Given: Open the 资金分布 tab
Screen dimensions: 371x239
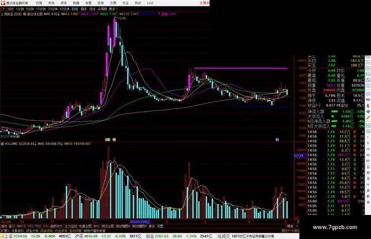Looking at the screenshot, I should 32,231.
